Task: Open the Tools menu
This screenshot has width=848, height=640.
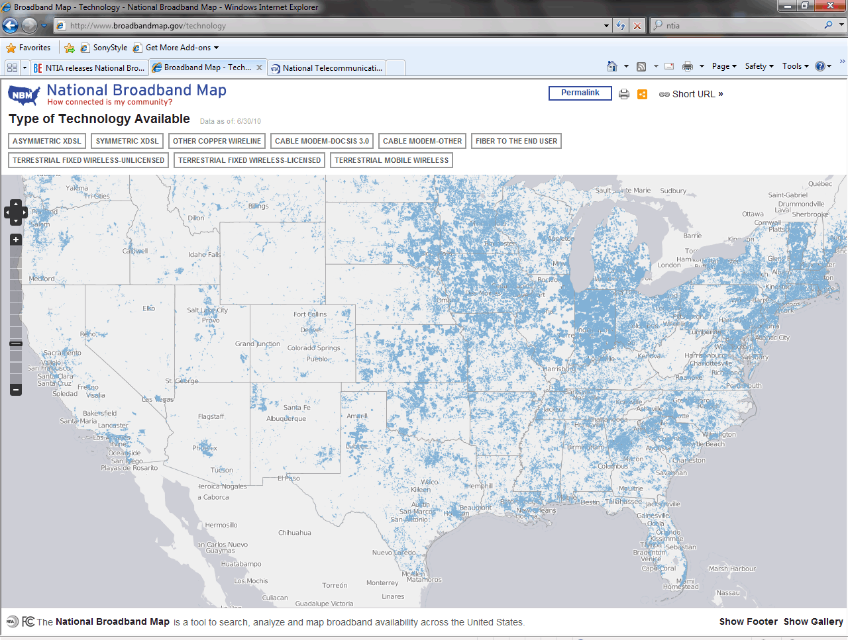Action: (x=795, y=66)
